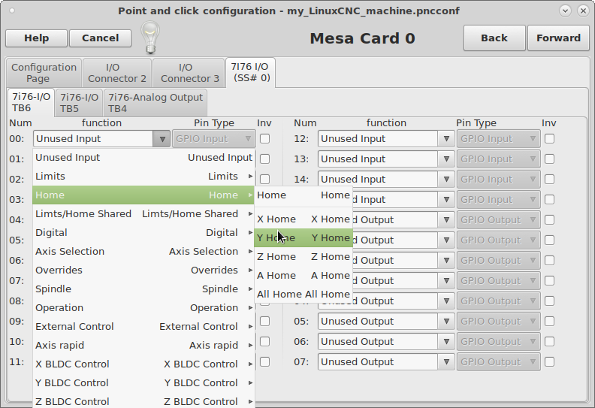Select the plain Home entry in submenu
Image resolution: width=595 pixels, height=408 pixels.
pos(304,195)
